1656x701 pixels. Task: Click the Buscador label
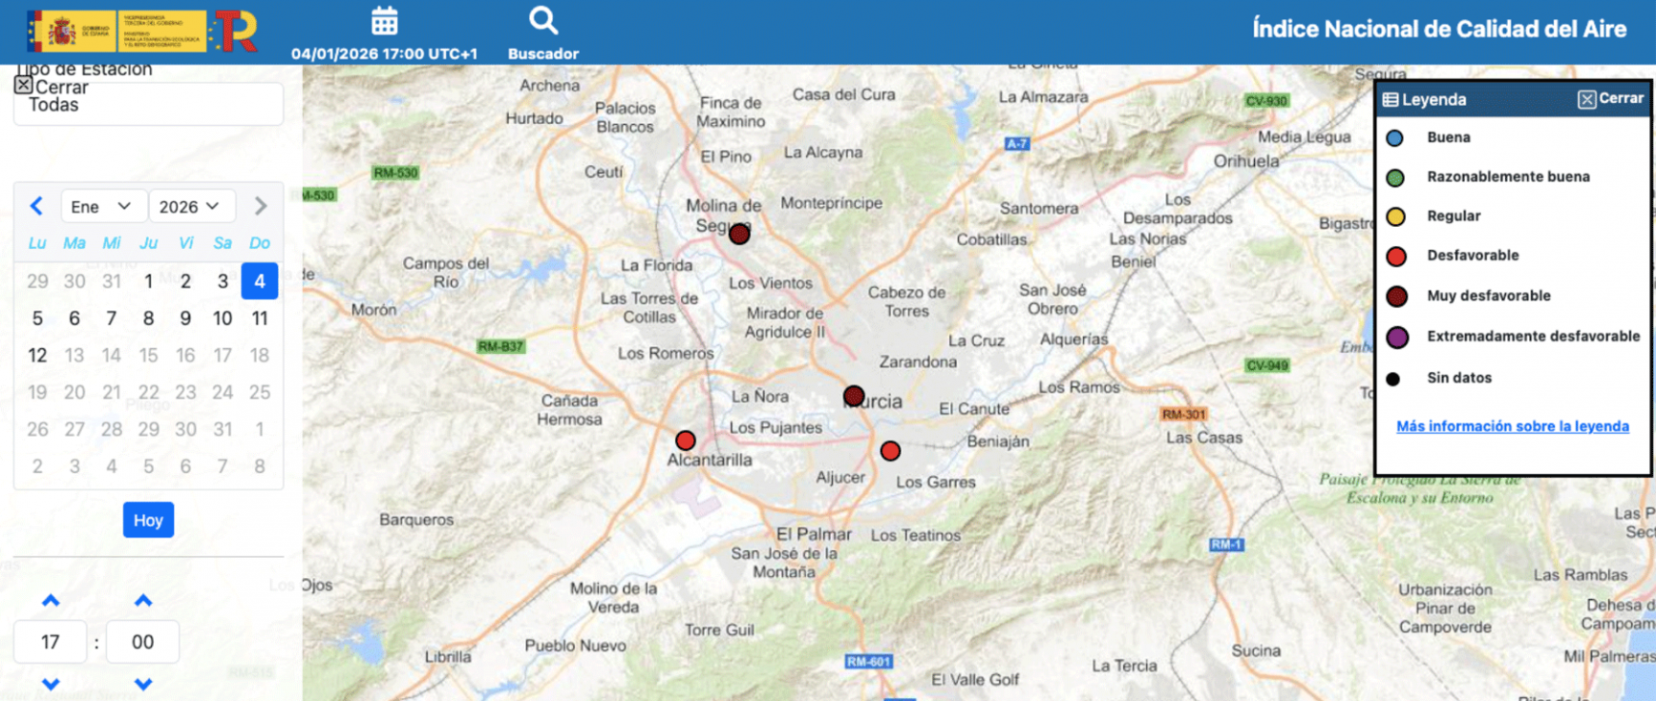click(543, 53)
